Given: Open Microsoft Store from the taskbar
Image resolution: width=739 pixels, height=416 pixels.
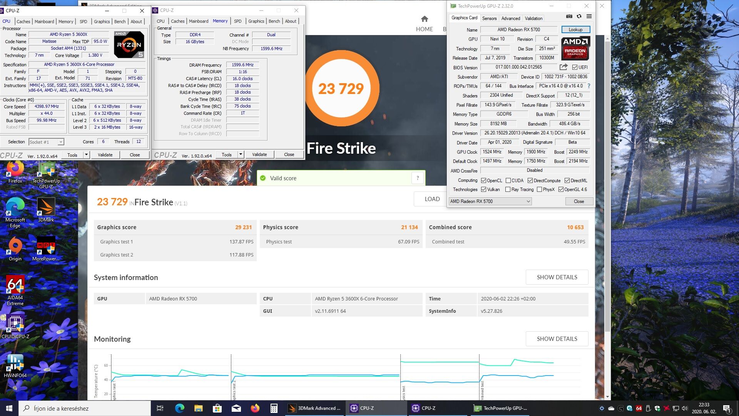Looking at the screenshot, I should (217, 408).
